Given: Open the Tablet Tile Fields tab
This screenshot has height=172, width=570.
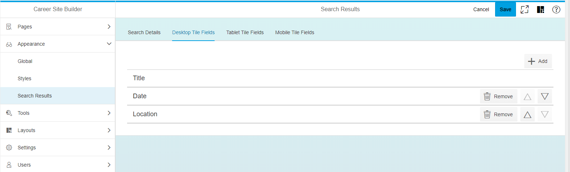Looking at the screenshot, I should coord(245,32).
